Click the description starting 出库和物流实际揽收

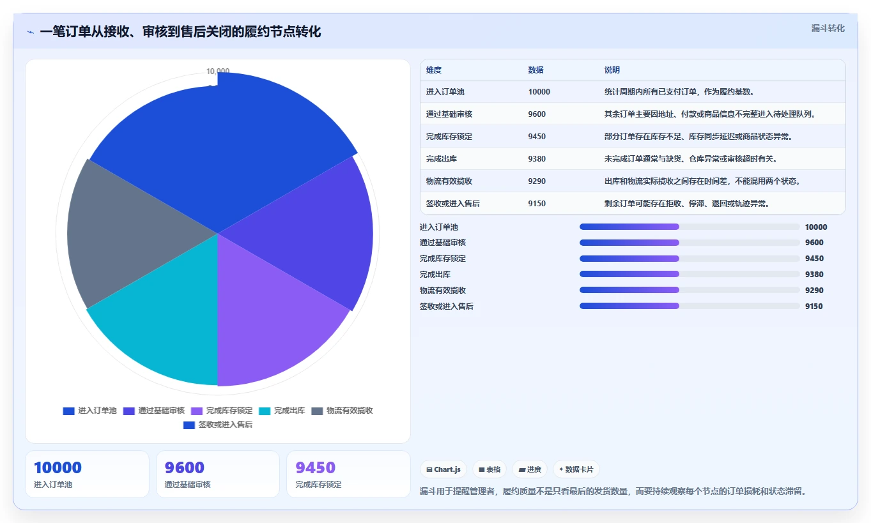pyautogui.click(x=702, y=181)
